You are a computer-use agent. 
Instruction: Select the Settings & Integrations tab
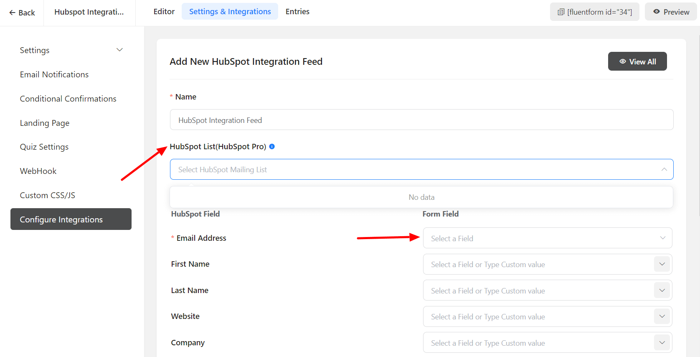tap(230, 12)
